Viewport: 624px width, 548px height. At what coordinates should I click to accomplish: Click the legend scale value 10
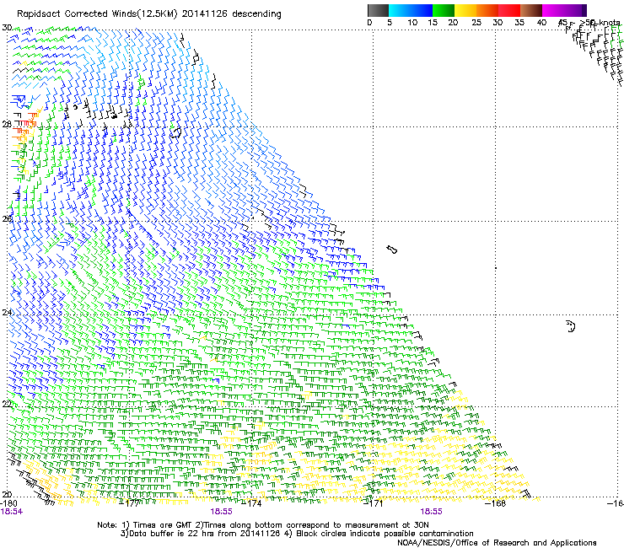point(412,23)
